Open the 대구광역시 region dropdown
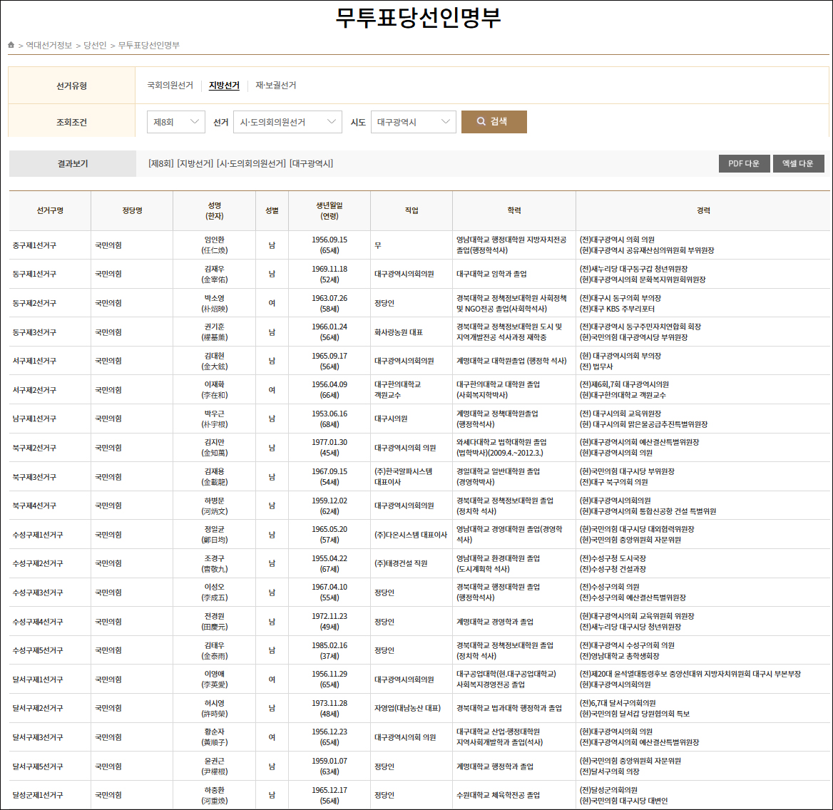Image resolution: width=833 pixels, height=810 pixels. (413, 122)
